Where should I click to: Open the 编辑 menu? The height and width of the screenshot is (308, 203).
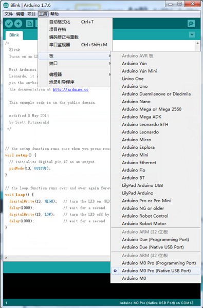[x=20, y=14]
